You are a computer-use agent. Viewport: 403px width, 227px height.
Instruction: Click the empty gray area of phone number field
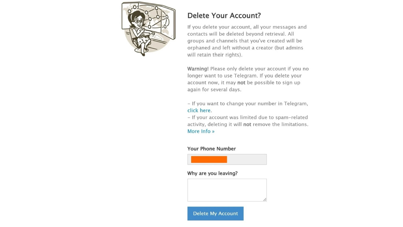click(247, 160)
